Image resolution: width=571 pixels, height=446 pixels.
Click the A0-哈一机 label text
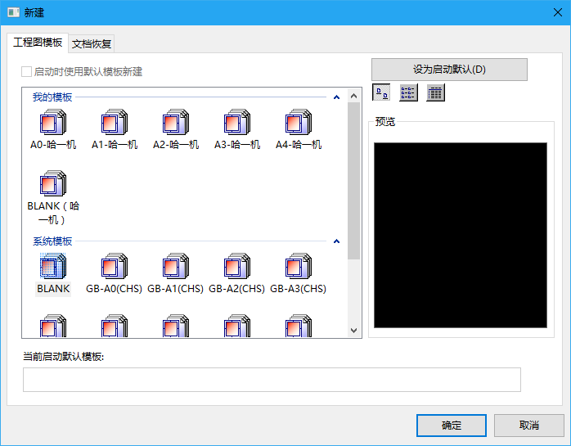(53, 145)
